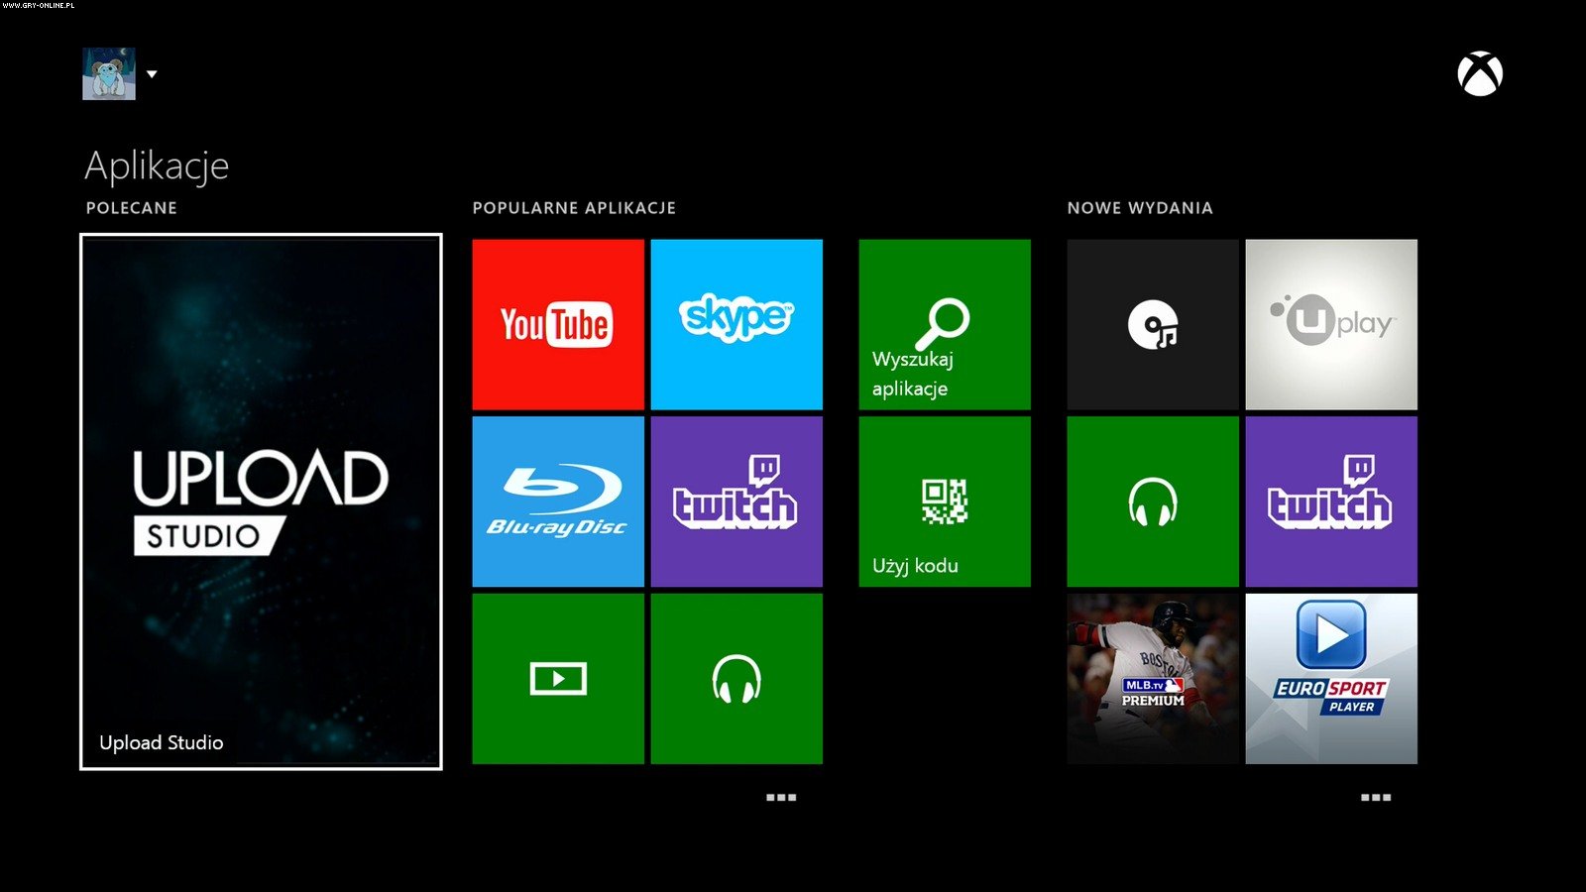
Task: Open the YouTube app tile
Action: click(x=558, y=324)
